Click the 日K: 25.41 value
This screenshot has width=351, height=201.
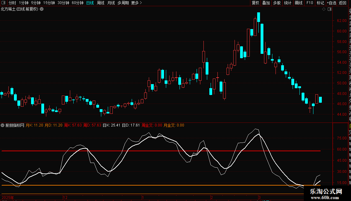pyautogui.click(x=112, y=125)
